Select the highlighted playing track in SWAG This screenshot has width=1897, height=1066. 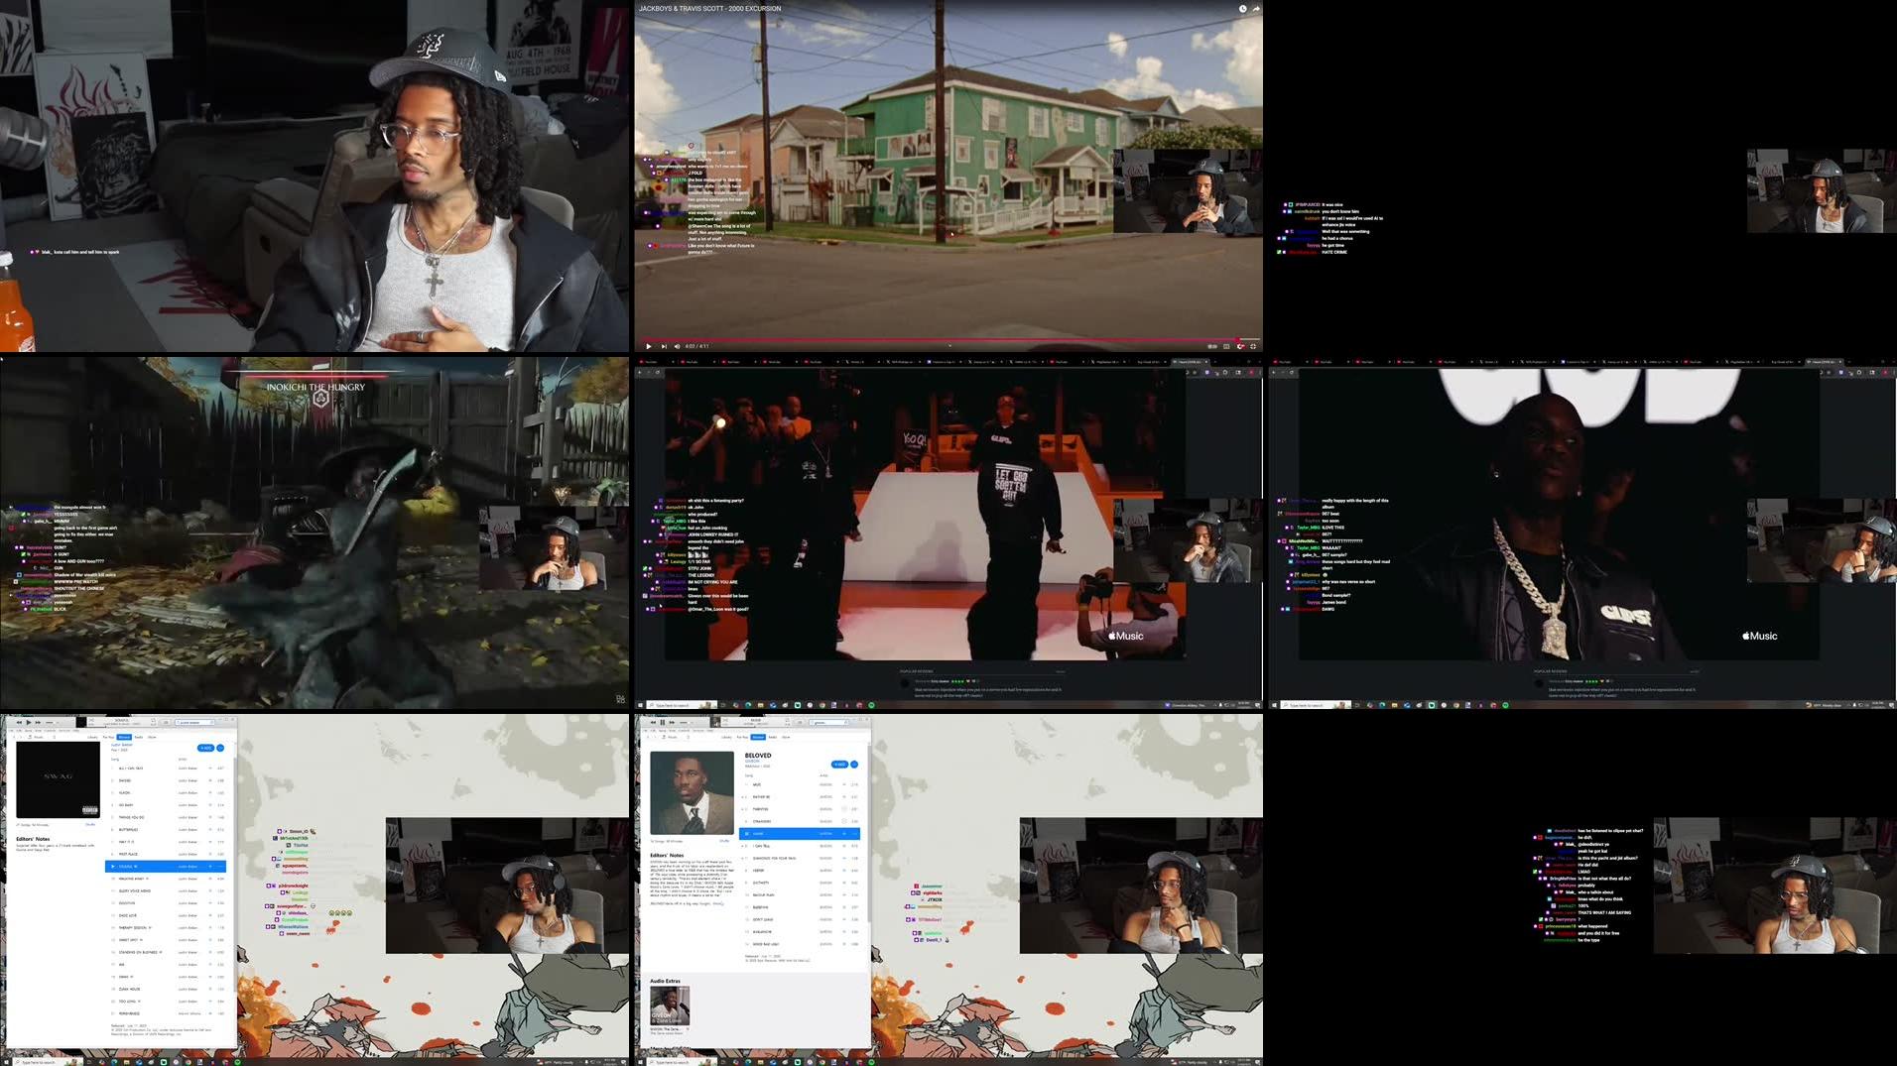click(x=166, y=866)
